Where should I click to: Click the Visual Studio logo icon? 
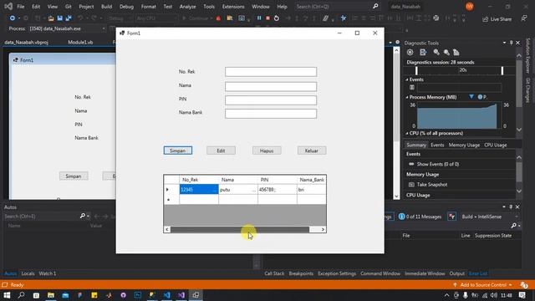[x=8, y=6]
